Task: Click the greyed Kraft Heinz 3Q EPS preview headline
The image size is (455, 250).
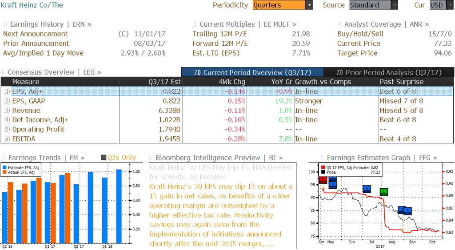Action: tap(220, 172)
